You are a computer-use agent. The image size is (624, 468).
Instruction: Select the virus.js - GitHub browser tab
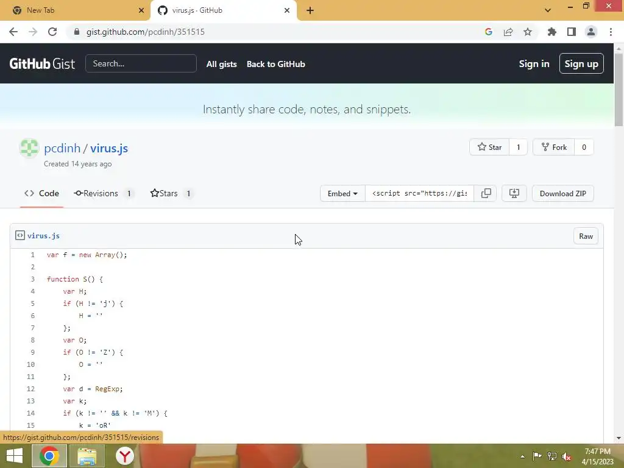(224, 10)
